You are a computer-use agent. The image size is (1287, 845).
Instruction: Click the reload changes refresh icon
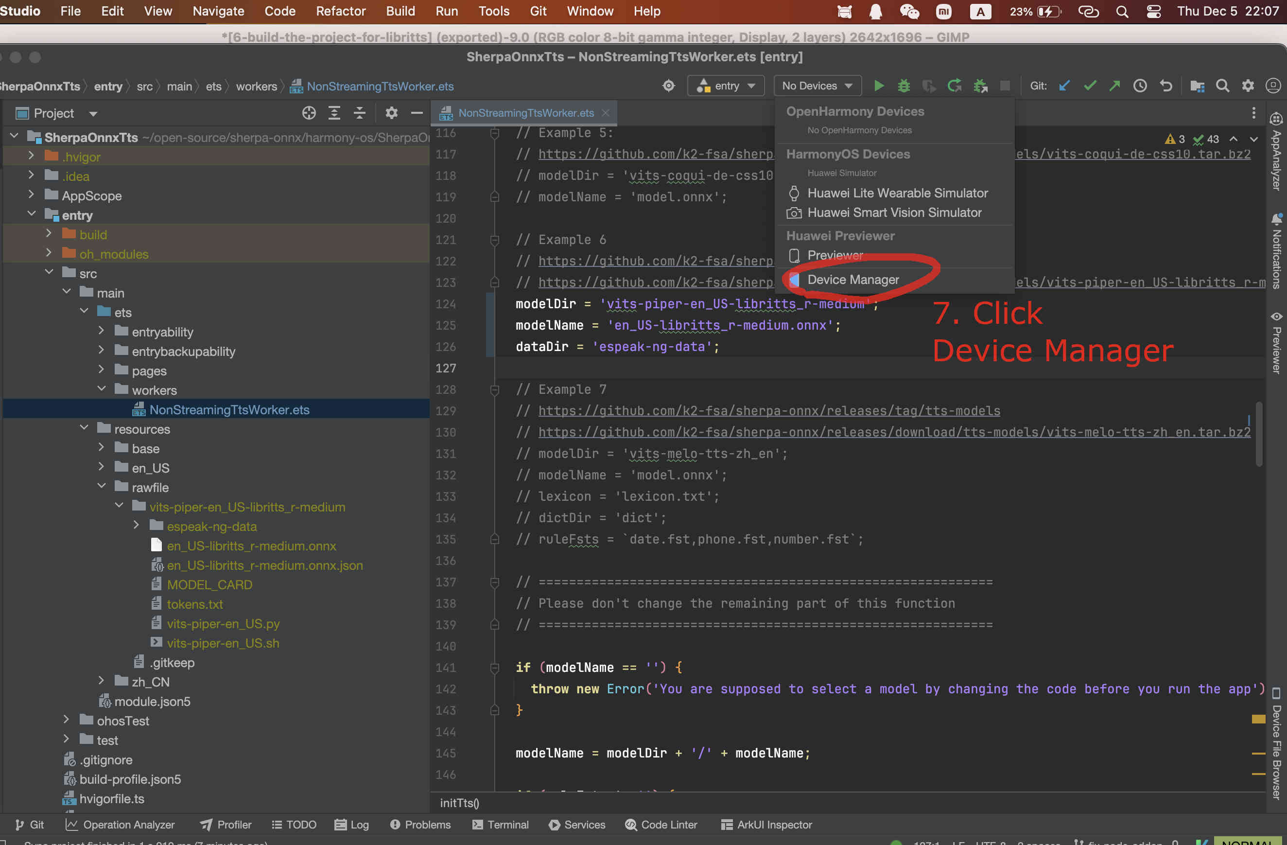(x=955, y=86)
